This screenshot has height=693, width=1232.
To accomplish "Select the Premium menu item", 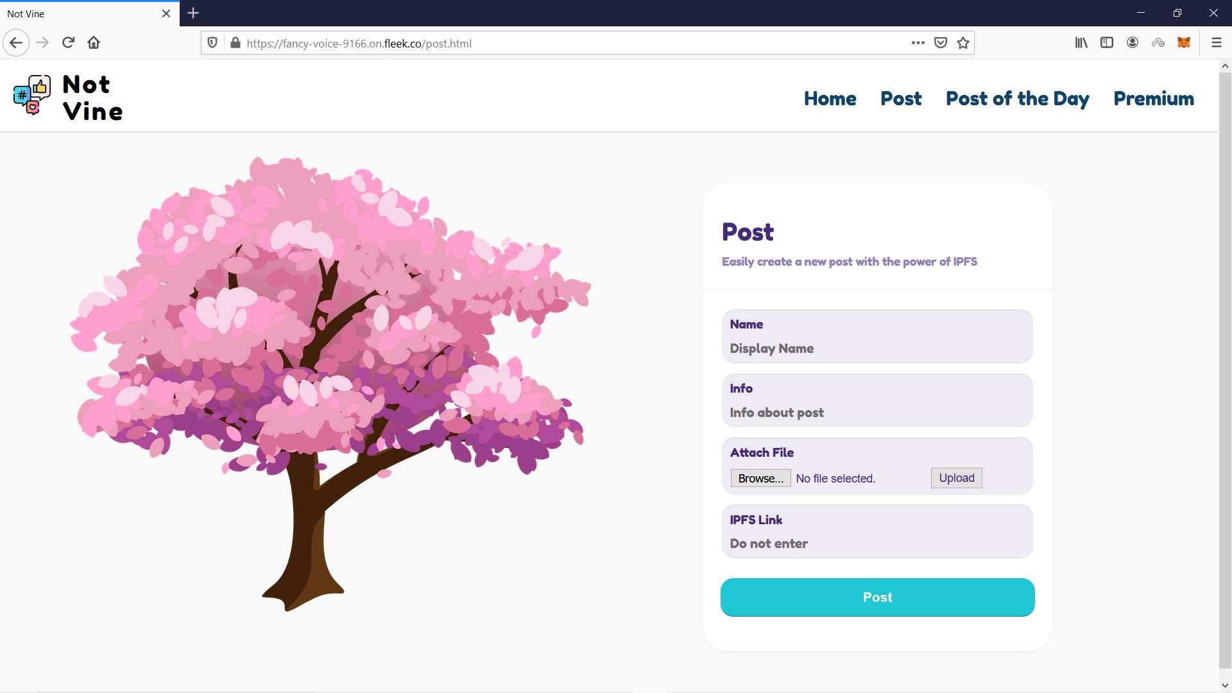I will 1153,98.
